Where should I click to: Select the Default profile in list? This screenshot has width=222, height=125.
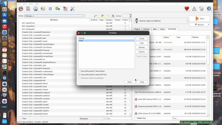[106, 38]
